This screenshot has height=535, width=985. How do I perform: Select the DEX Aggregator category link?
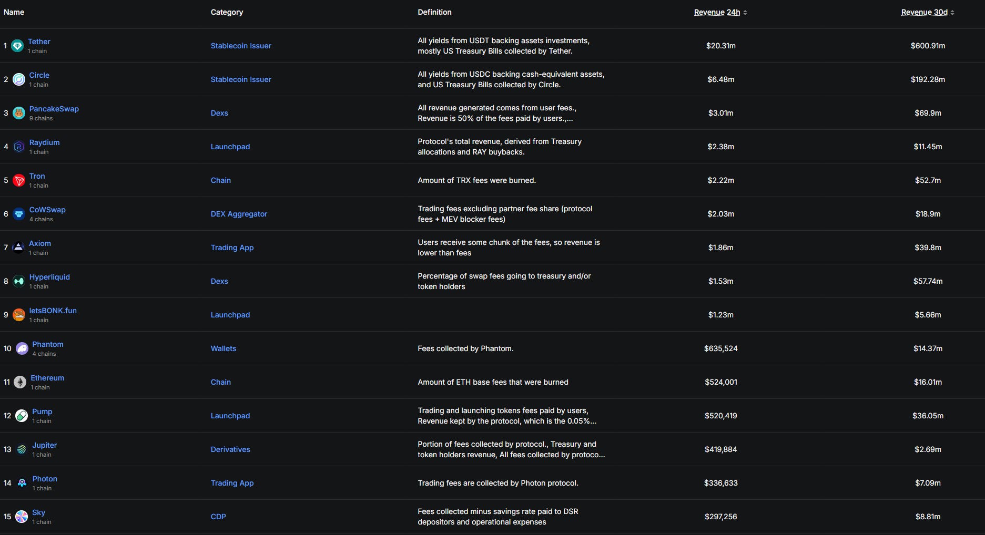(239, 214)
